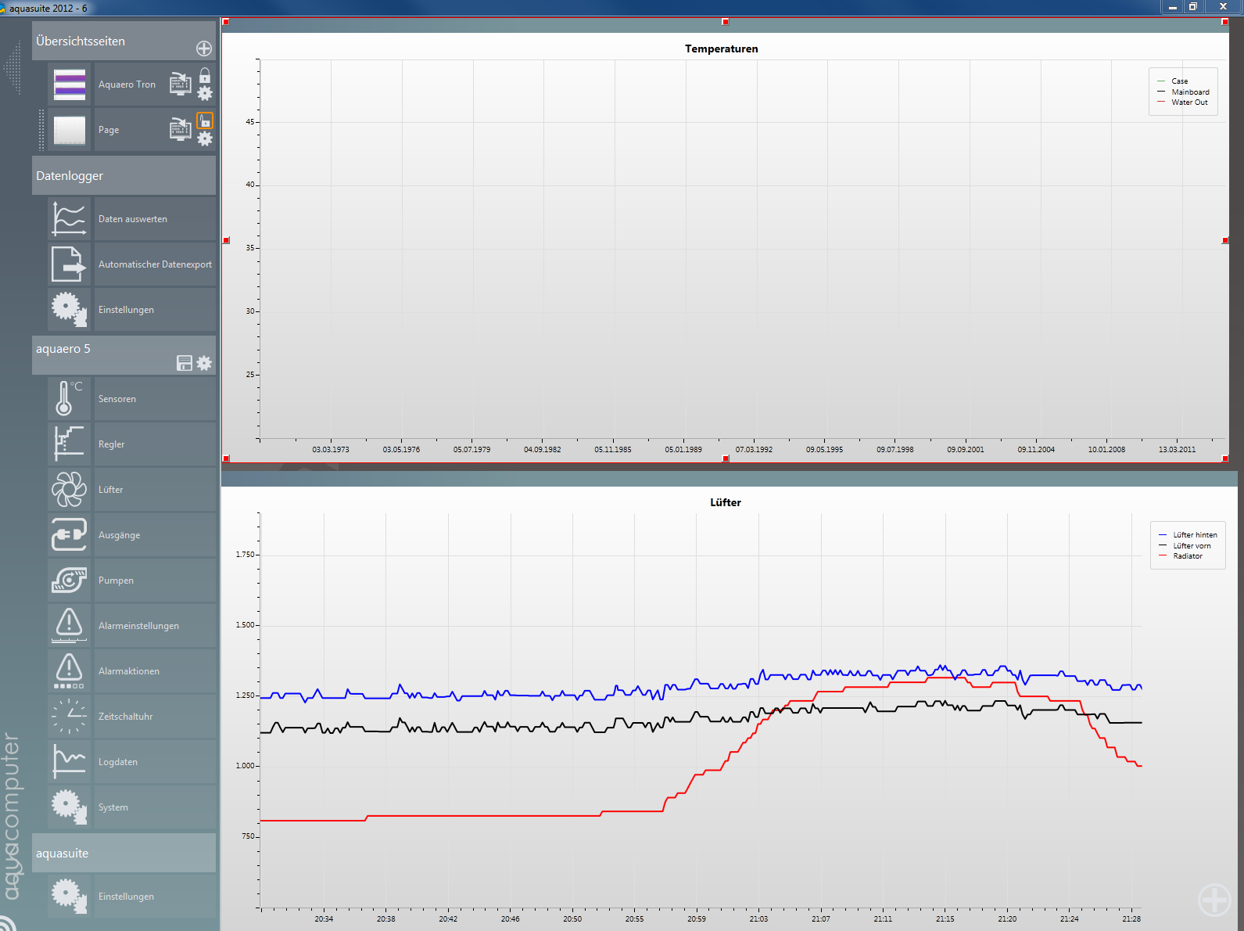The image size is (1244, 931).
Task: Toggle the unlocked padlock on Page
Action: tap(205, 121)
